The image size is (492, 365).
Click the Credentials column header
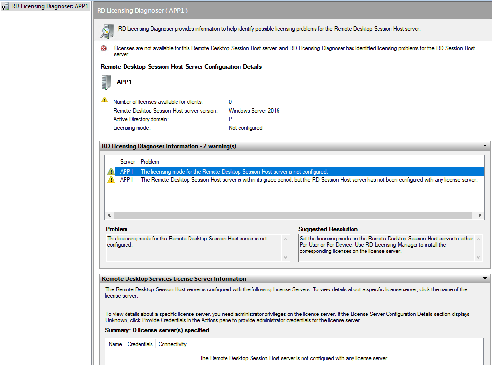click(140, 344)
